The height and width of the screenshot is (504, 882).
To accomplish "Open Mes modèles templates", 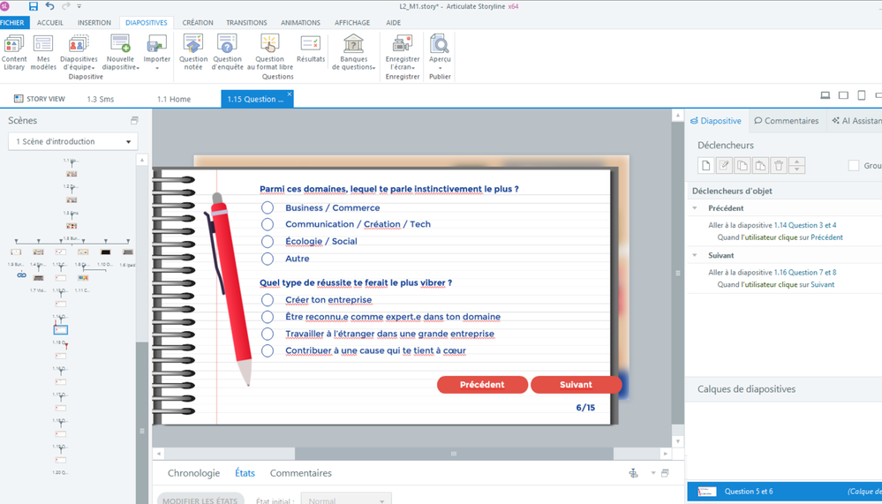I will tap(43, 51).
